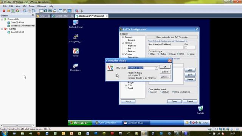Image resolution: width=242 pixels, height=136 pixels.
Task: Collapse the Terminal category in PuTTY
Action: [123, 43]
